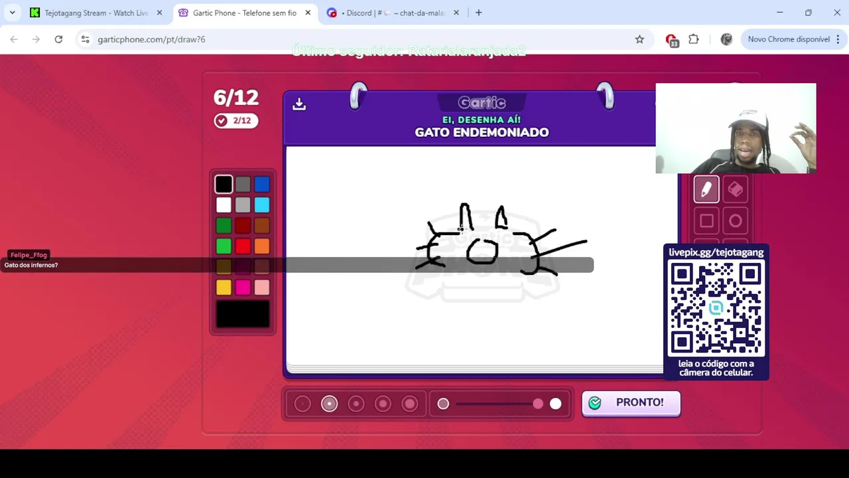Choose the rectangle shape tool
849x478 pixels.
coord(706,220)
